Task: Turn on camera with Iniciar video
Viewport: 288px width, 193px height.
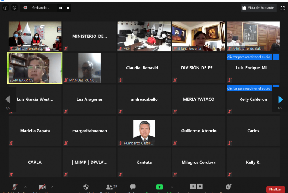Action: [42, 187]
